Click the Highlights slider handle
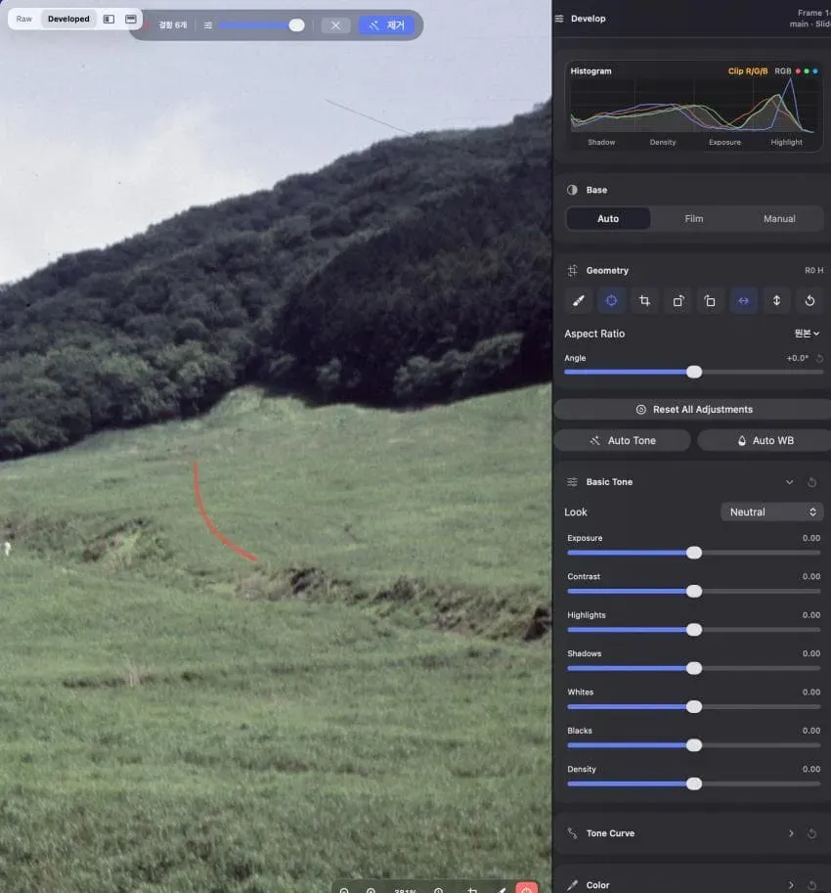 coord(694,630)
